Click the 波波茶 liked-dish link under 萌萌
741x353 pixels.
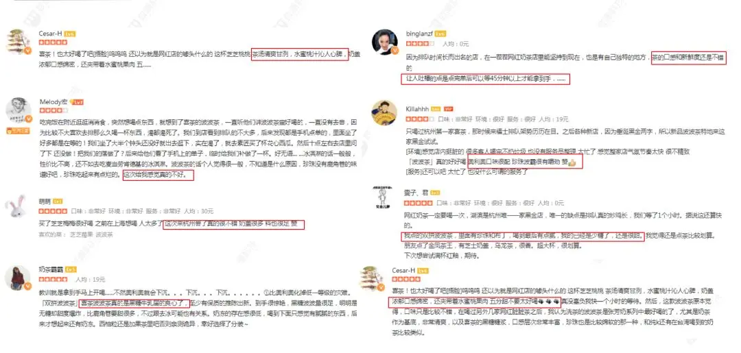(104, 234)
